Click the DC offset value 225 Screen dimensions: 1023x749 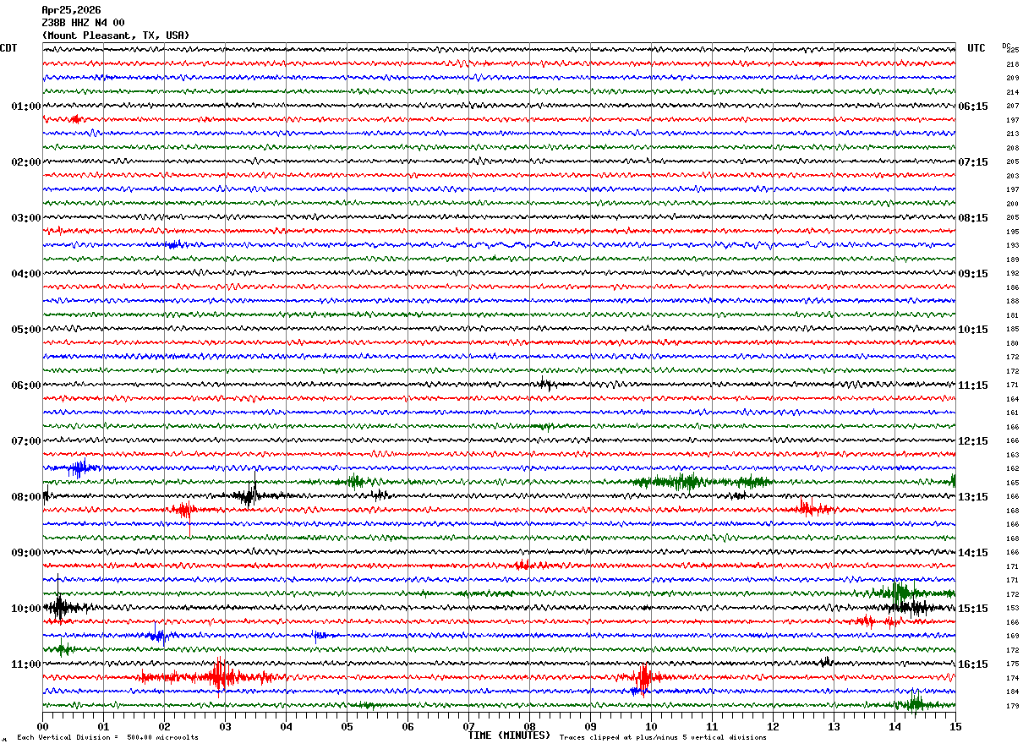(1013, 51)
